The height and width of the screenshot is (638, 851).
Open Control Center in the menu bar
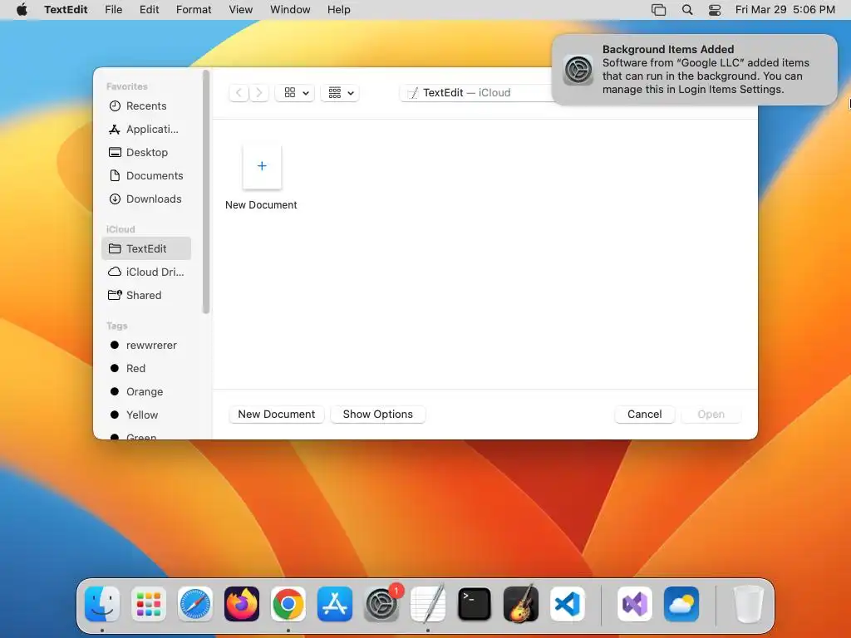coord(715,10)
